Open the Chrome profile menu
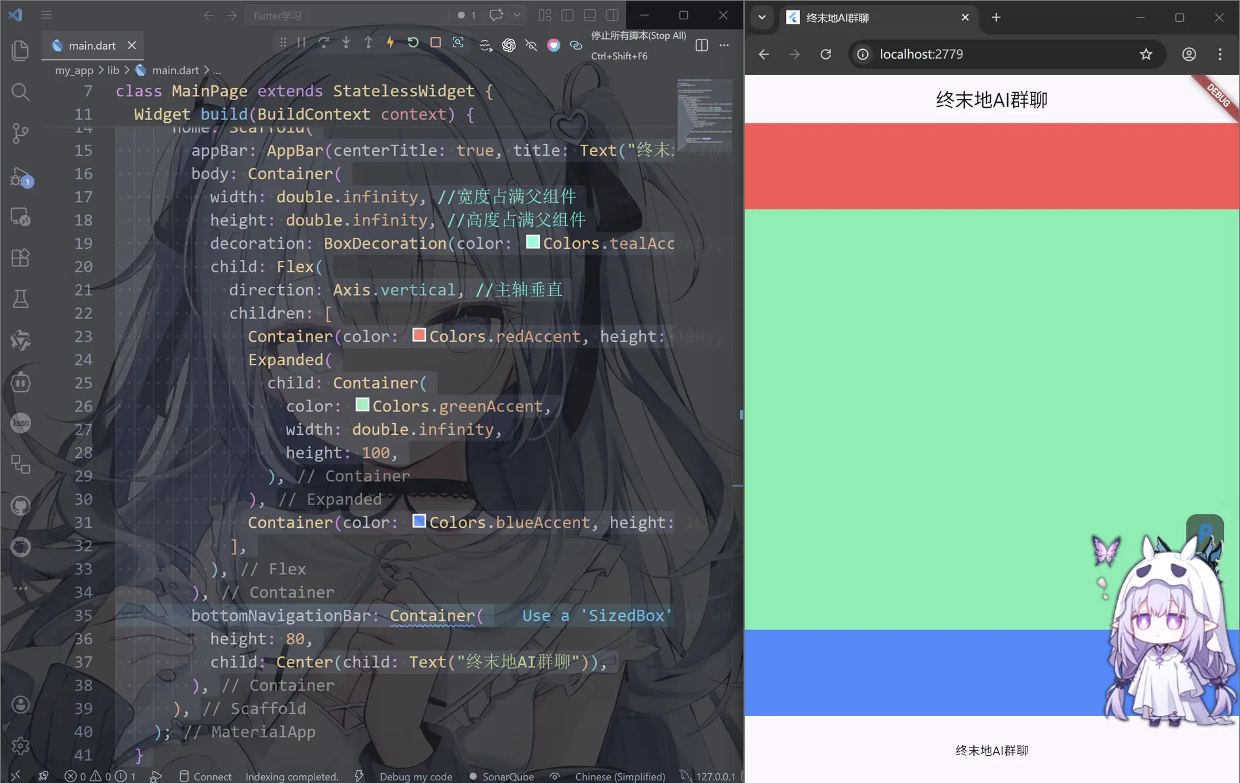1240x783 pixels. coord(1189,54)
